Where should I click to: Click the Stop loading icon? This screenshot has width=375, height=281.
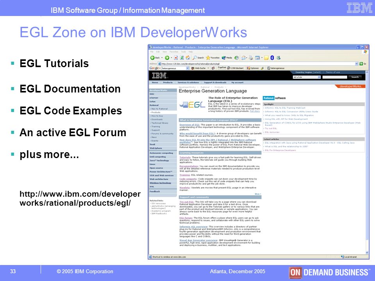point(176,58)
